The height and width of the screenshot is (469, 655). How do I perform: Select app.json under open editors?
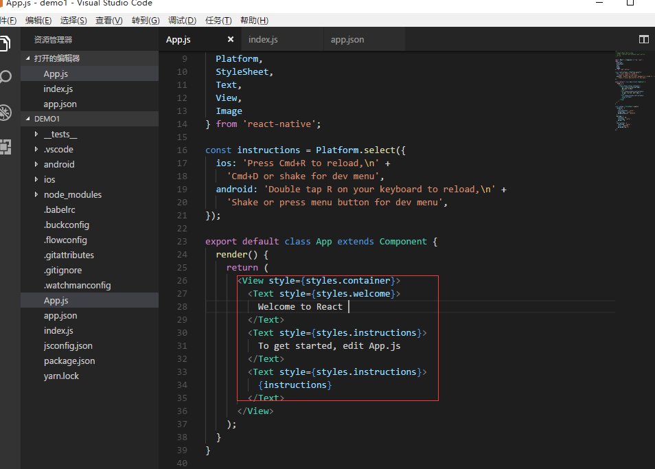tap(89, 104)
